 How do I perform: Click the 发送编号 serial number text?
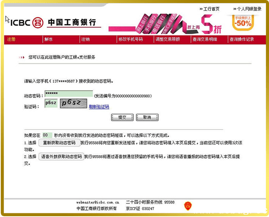(x=123, y=96)
